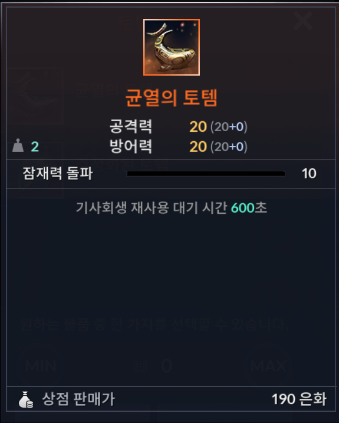
Task: Click the dimmed calculator icon near 0
Action: [x=141, y=366]
